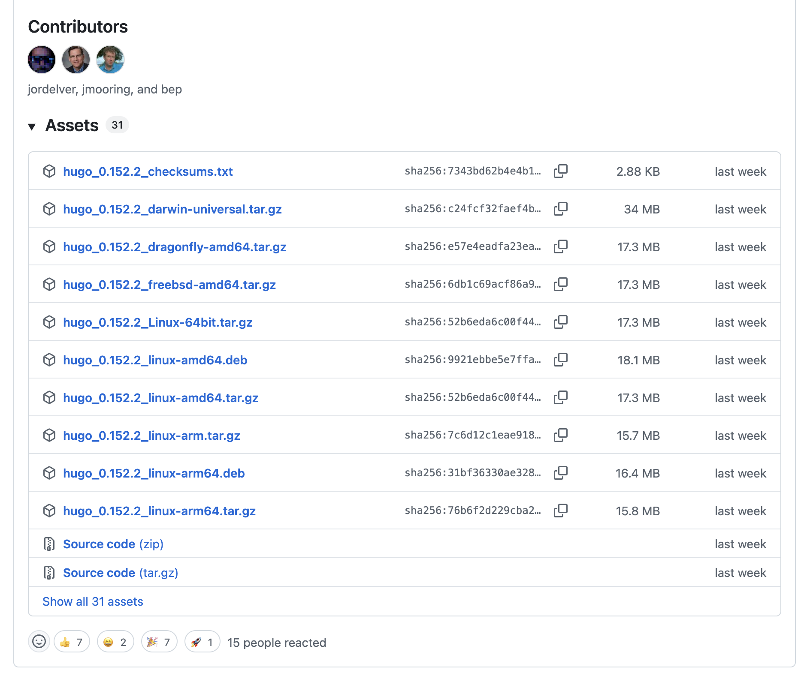Image resolution: width=804 pixels, height=673 pixels.
Task: Download hugo_0.152.2_darwin-universal.tar.gz
Action: (x=172, y=209)
